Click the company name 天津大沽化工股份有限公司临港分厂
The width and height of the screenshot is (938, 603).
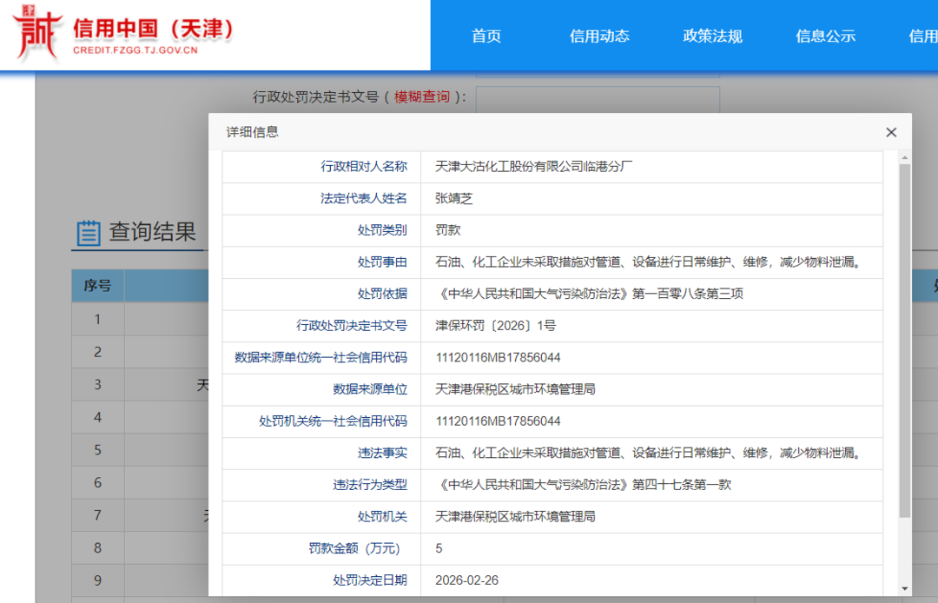coord(533,167)
